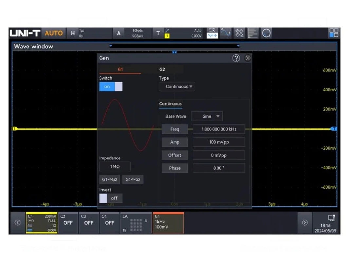This screenshot has width=349, height=262.
Task: Edit the 1.000 000 000 kHz frequency field
Action: tap(219, 129)
